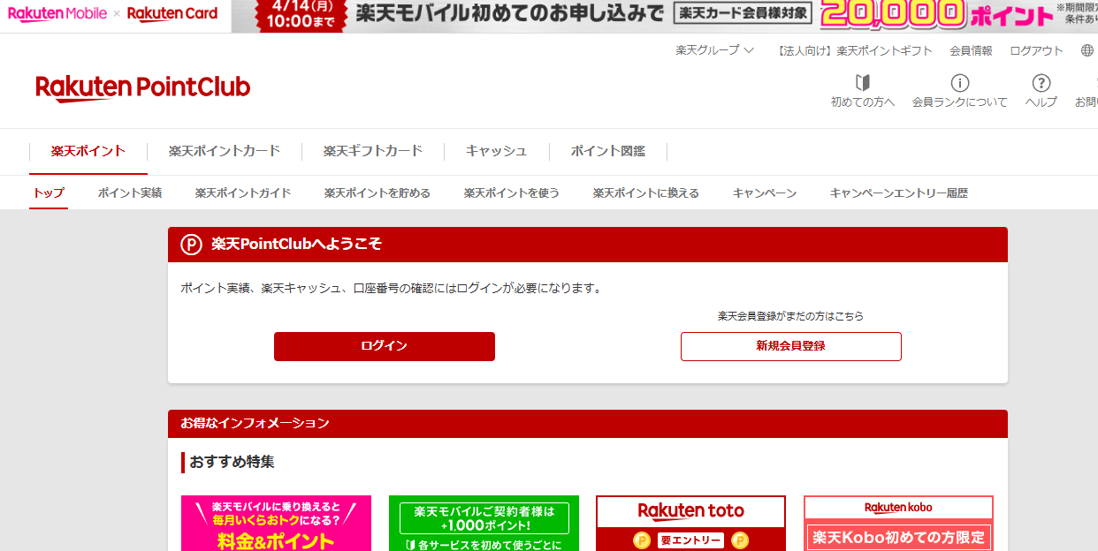Click the 会員ランクについて info icon
Viewport: 1098px width, 551px height.
(960, 82)
